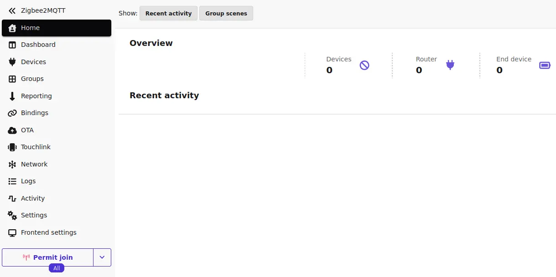Viewport: 556px width, 277px height.
Task: Click the End device battery icon
Action: click(545, 65)
